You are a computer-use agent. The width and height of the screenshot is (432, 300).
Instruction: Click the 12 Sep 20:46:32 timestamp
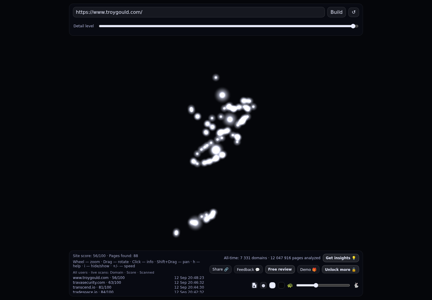(189, 283)
